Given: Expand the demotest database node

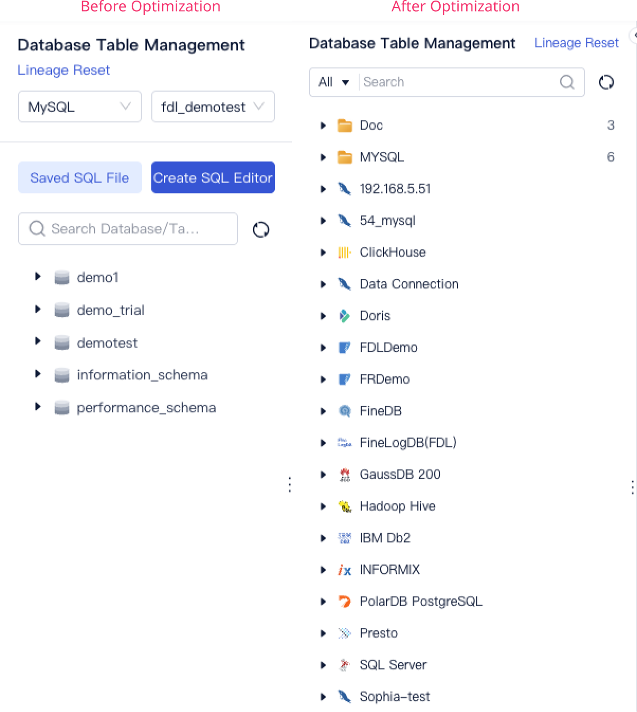Looking at the screenshot, I should (x=38, y=341).
